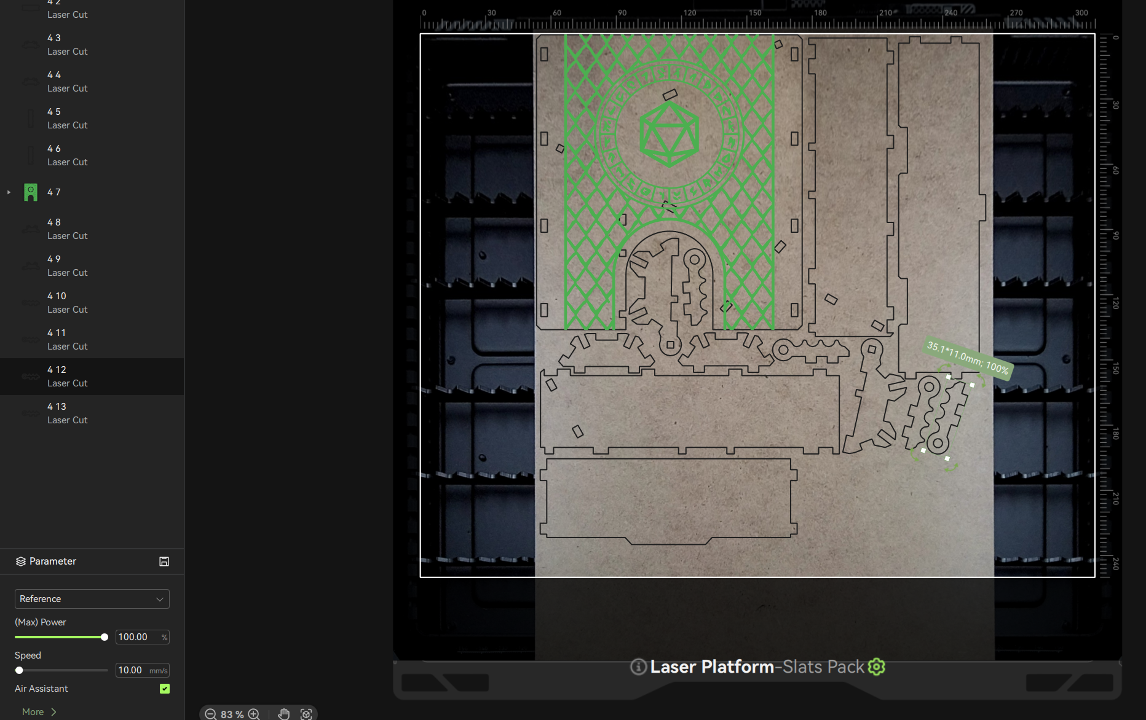This screenshot has height=720, width=1146.
Task: Select the hand pan tool
Action: pos(283,714)
